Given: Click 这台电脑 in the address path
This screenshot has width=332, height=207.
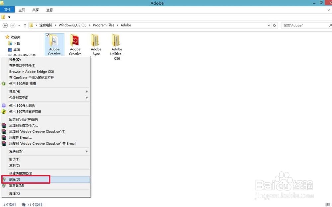Looking at the screenshot, I should pyautogui.click(x=46, y=25).
